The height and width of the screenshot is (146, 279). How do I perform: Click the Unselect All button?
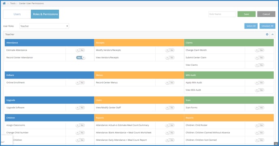[267, 26]
